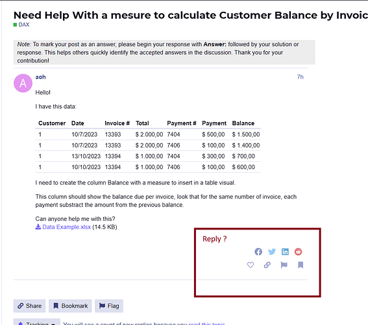Click aoh's avatar with letter A
368x325 pixels.
[23, 83]
